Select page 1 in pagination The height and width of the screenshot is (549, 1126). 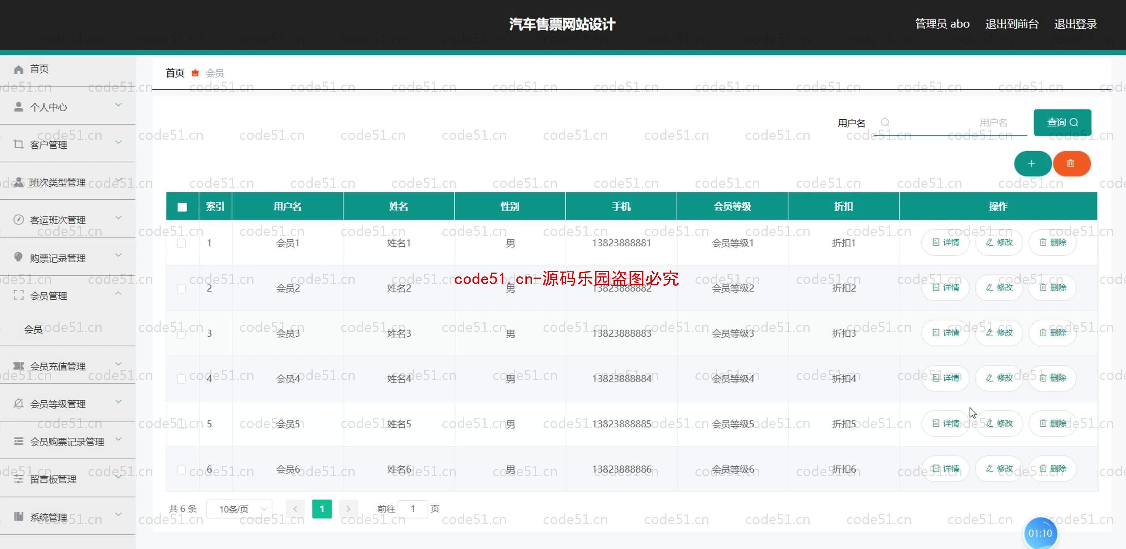(x=322, y=509)
